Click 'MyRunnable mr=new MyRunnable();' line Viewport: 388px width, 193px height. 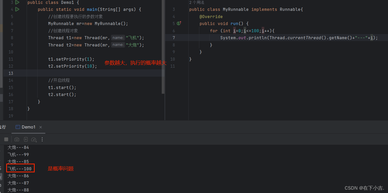(88, 23)
